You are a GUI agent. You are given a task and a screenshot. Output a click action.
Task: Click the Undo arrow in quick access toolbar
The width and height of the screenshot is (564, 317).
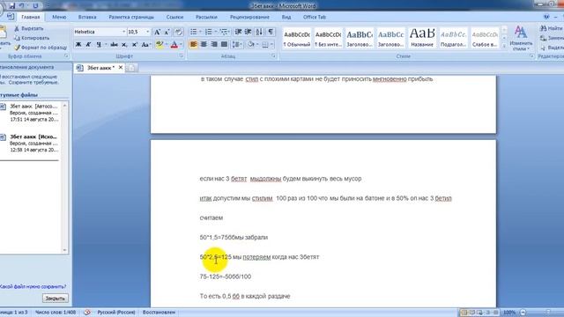[x=21, y=6]
